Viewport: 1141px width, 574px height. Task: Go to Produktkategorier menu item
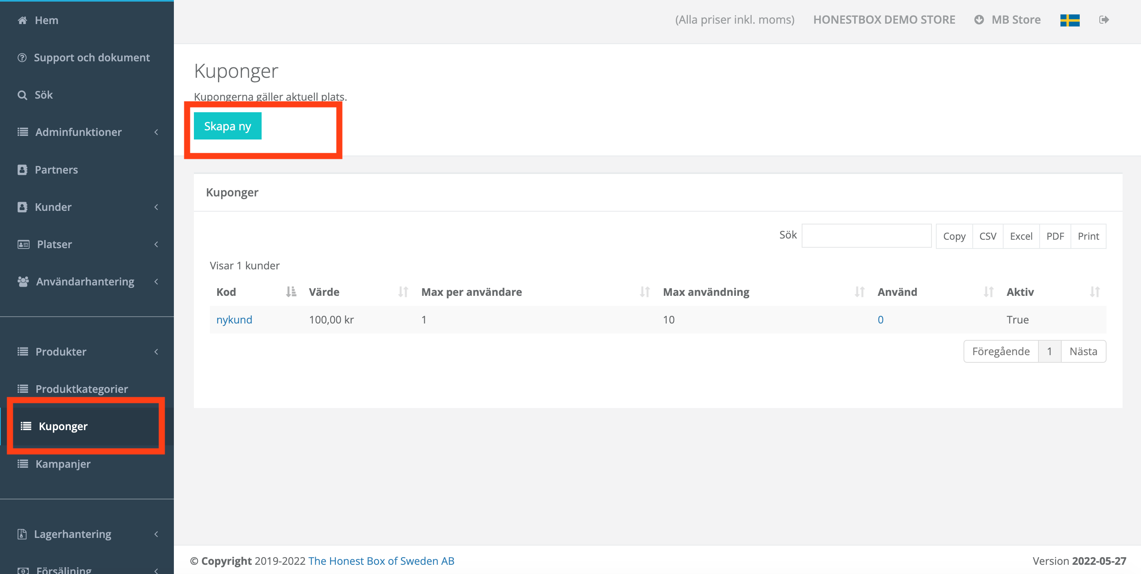point(81,389)
